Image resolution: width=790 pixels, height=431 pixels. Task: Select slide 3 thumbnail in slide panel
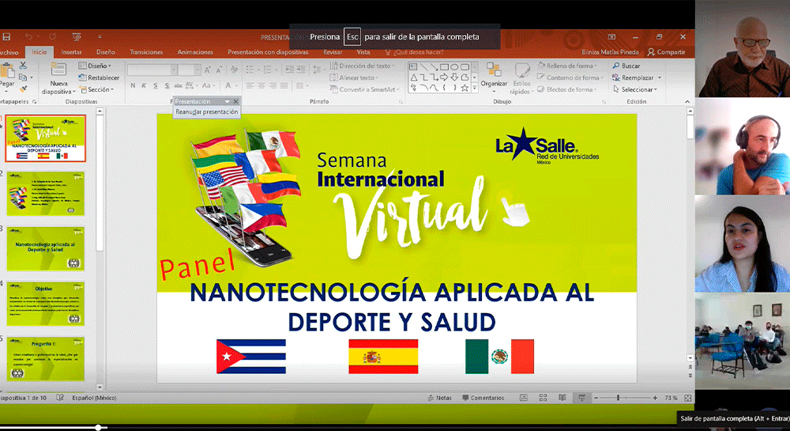pos(46,247)
